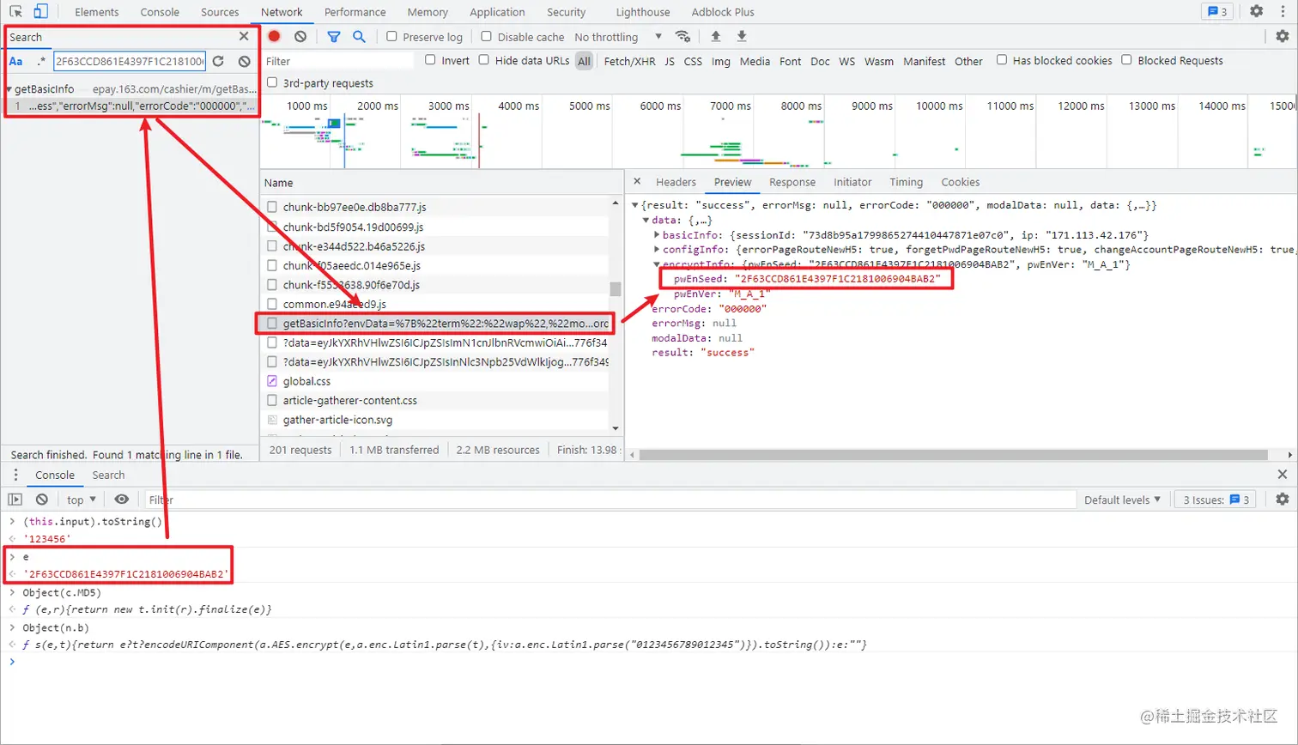Open the Headers tab of the request
The width and height of the screenshot is (1298, 745).
pos(676,182)
